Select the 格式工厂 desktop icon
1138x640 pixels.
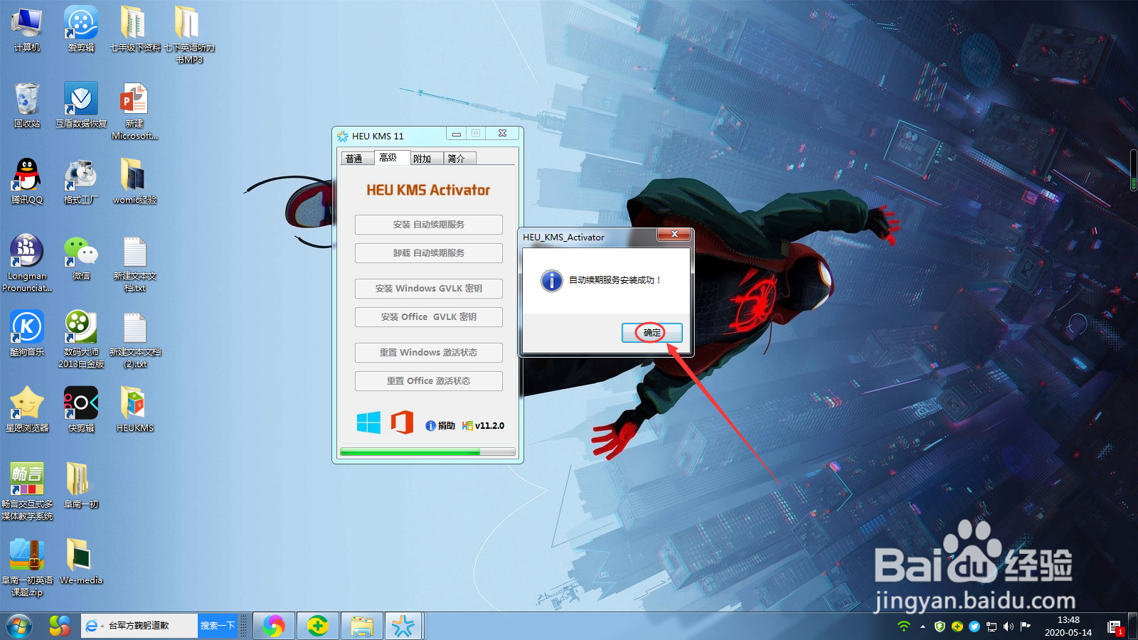pos(81,181)
